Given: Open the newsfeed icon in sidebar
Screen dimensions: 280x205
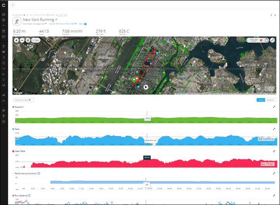Looking at the screenshot, I should point(4,37).
